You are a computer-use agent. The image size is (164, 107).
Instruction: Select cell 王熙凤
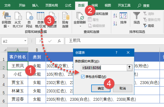tap(18, 66)
